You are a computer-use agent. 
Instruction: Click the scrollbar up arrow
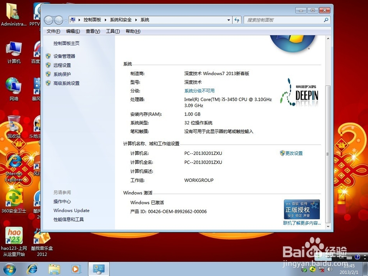(328, 39)
